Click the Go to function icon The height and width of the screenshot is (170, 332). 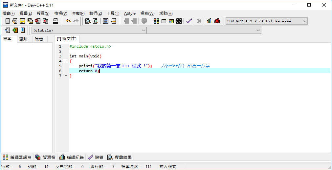106,21
